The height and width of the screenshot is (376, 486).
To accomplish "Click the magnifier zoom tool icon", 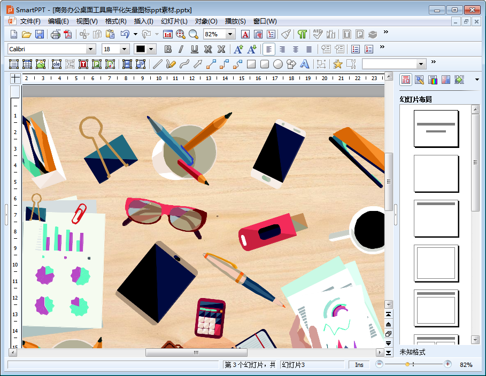I will click(x=194, y=34).
